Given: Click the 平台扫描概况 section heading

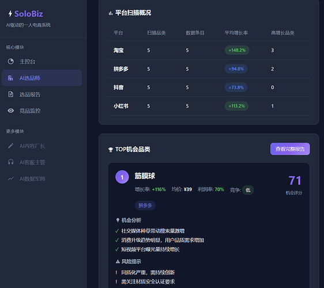Looking at the screenshot, I should pos(133,13).
